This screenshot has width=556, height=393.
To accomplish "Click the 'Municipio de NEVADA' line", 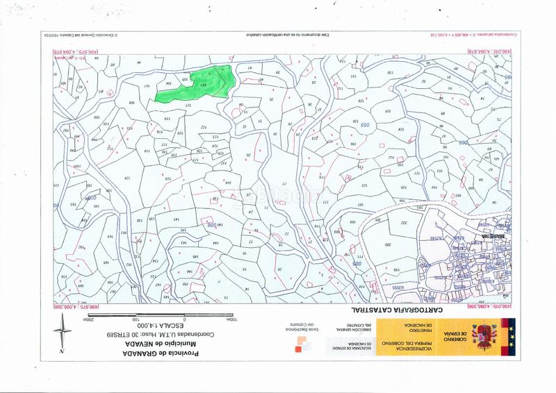I will (x=161, y=344).
